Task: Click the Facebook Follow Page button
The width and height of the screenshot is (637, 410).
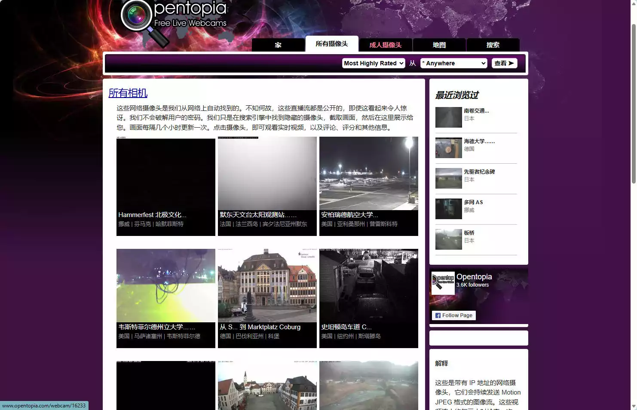Action: [x=454, y=315]
